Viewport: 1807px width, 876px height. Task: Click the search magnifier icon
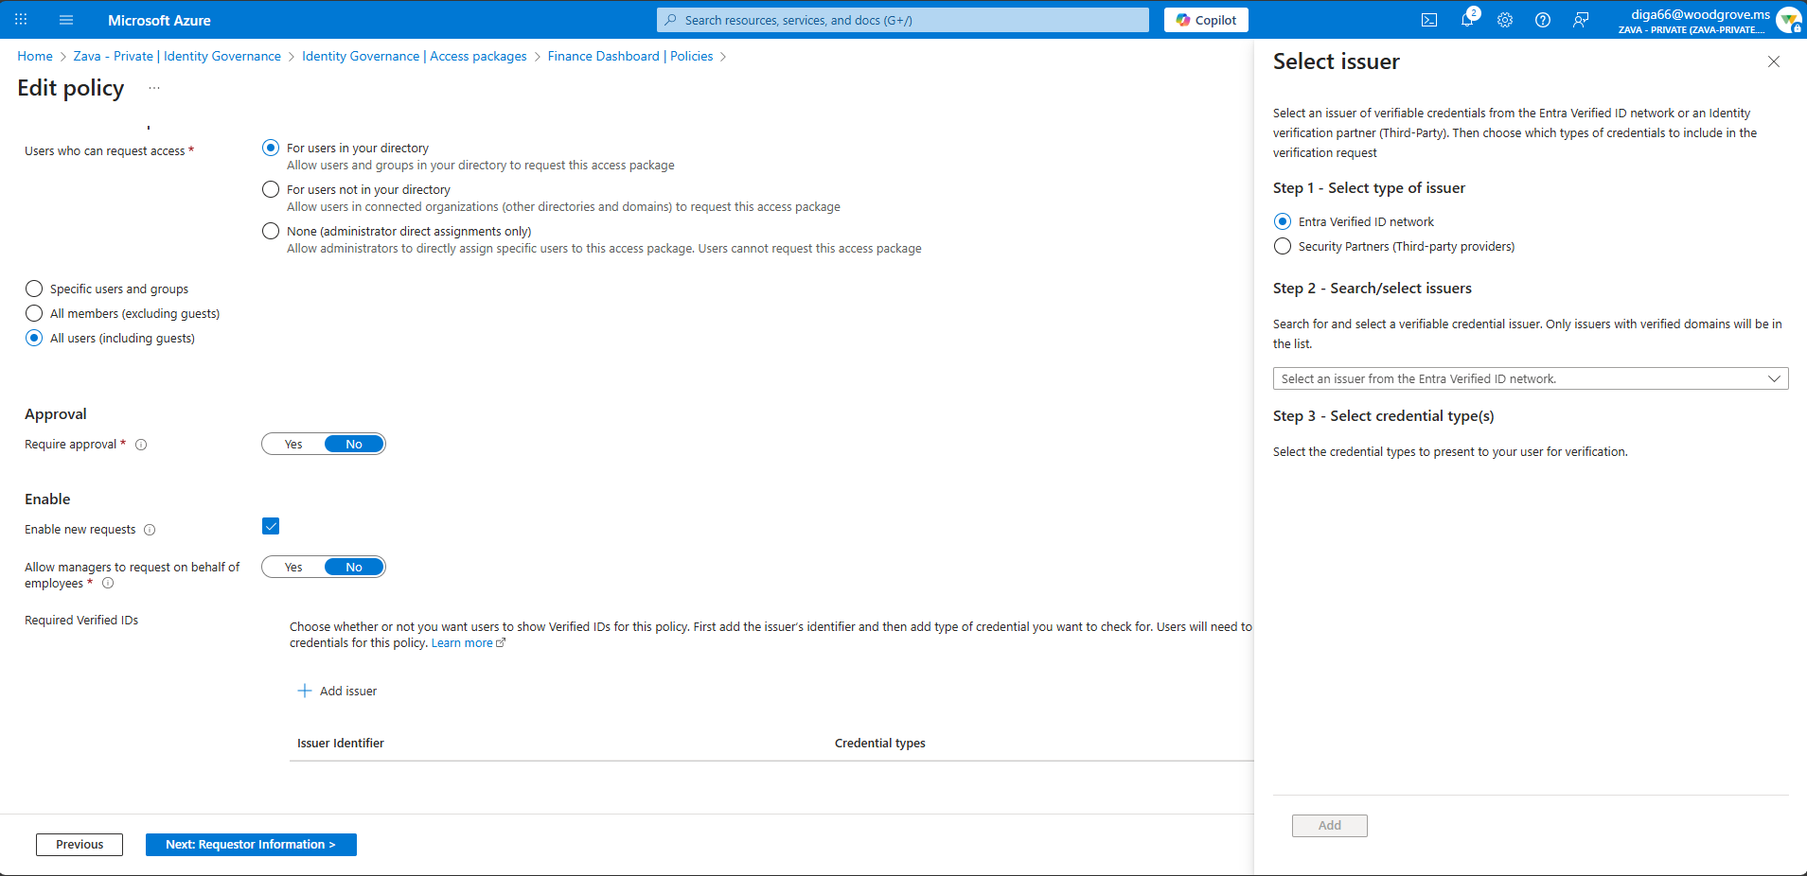[671, 20]
